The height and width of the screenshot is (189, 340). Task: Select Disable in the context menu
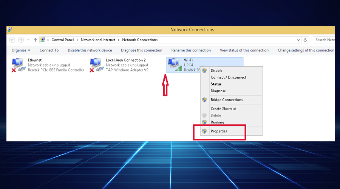[x=216, y=70]
